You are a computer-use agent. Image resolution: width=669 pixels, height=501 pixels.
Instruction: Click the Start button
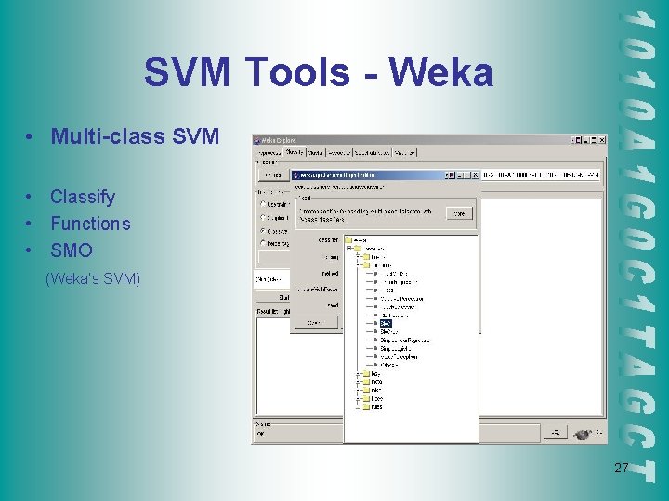[x=273, y=297]
